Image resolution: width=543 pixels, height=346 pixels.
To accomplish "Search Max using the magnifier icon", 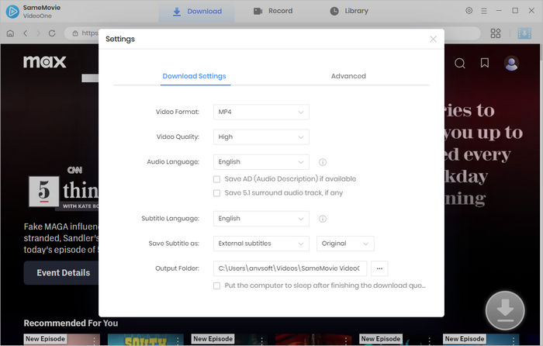I will click(460, 64).
